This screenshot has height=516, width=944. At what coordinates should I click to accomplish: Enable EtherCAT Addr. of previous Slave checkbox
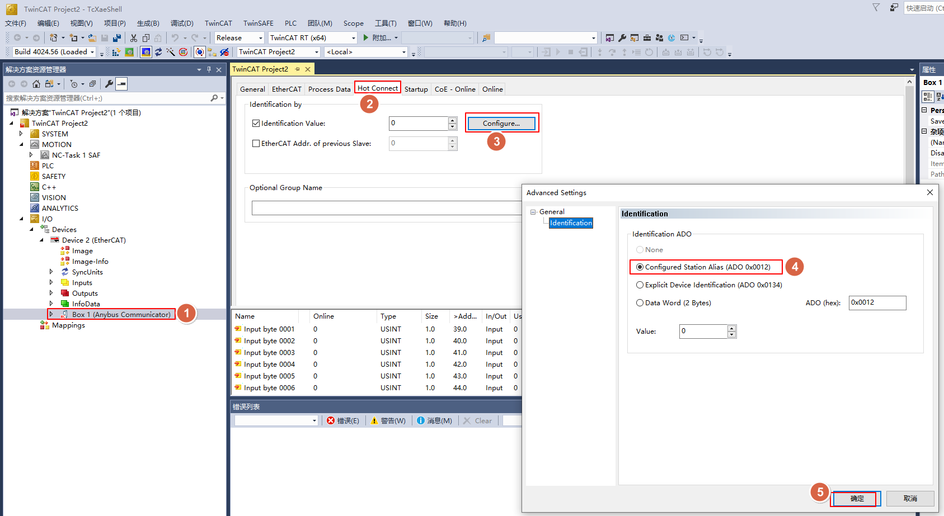click(256, 143)
